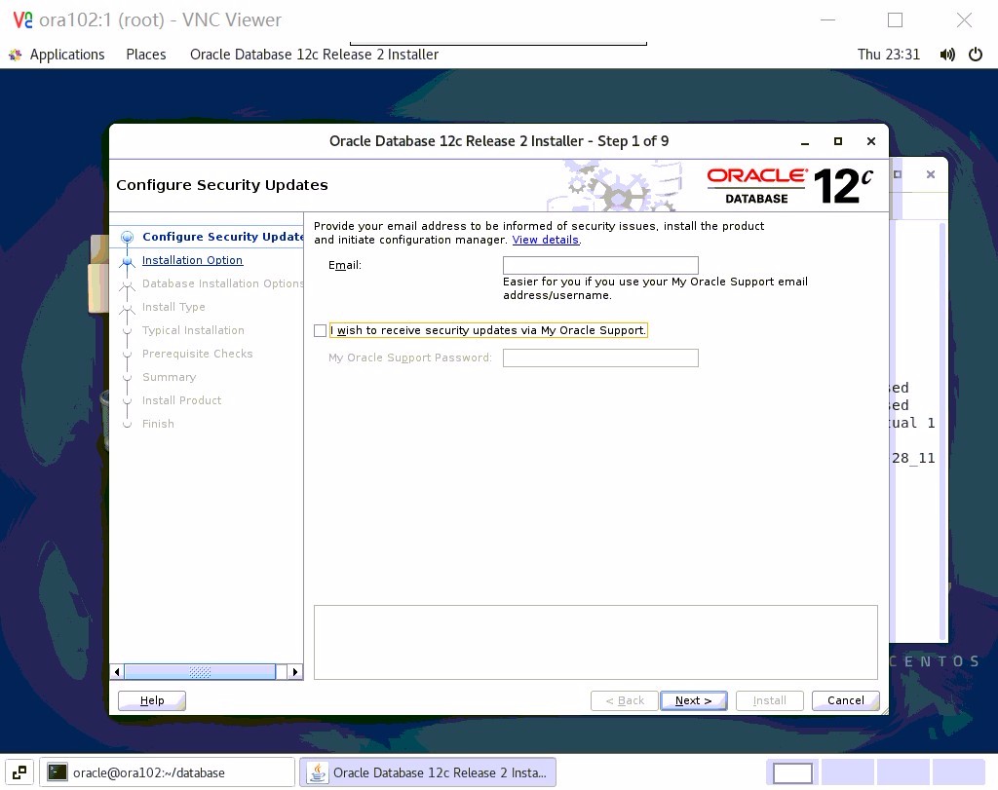Focus the Email input field
Screen dimensions: 998x790
click(600, 265)
